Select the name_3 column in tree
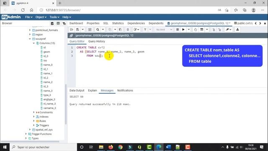 click(48, 91)
